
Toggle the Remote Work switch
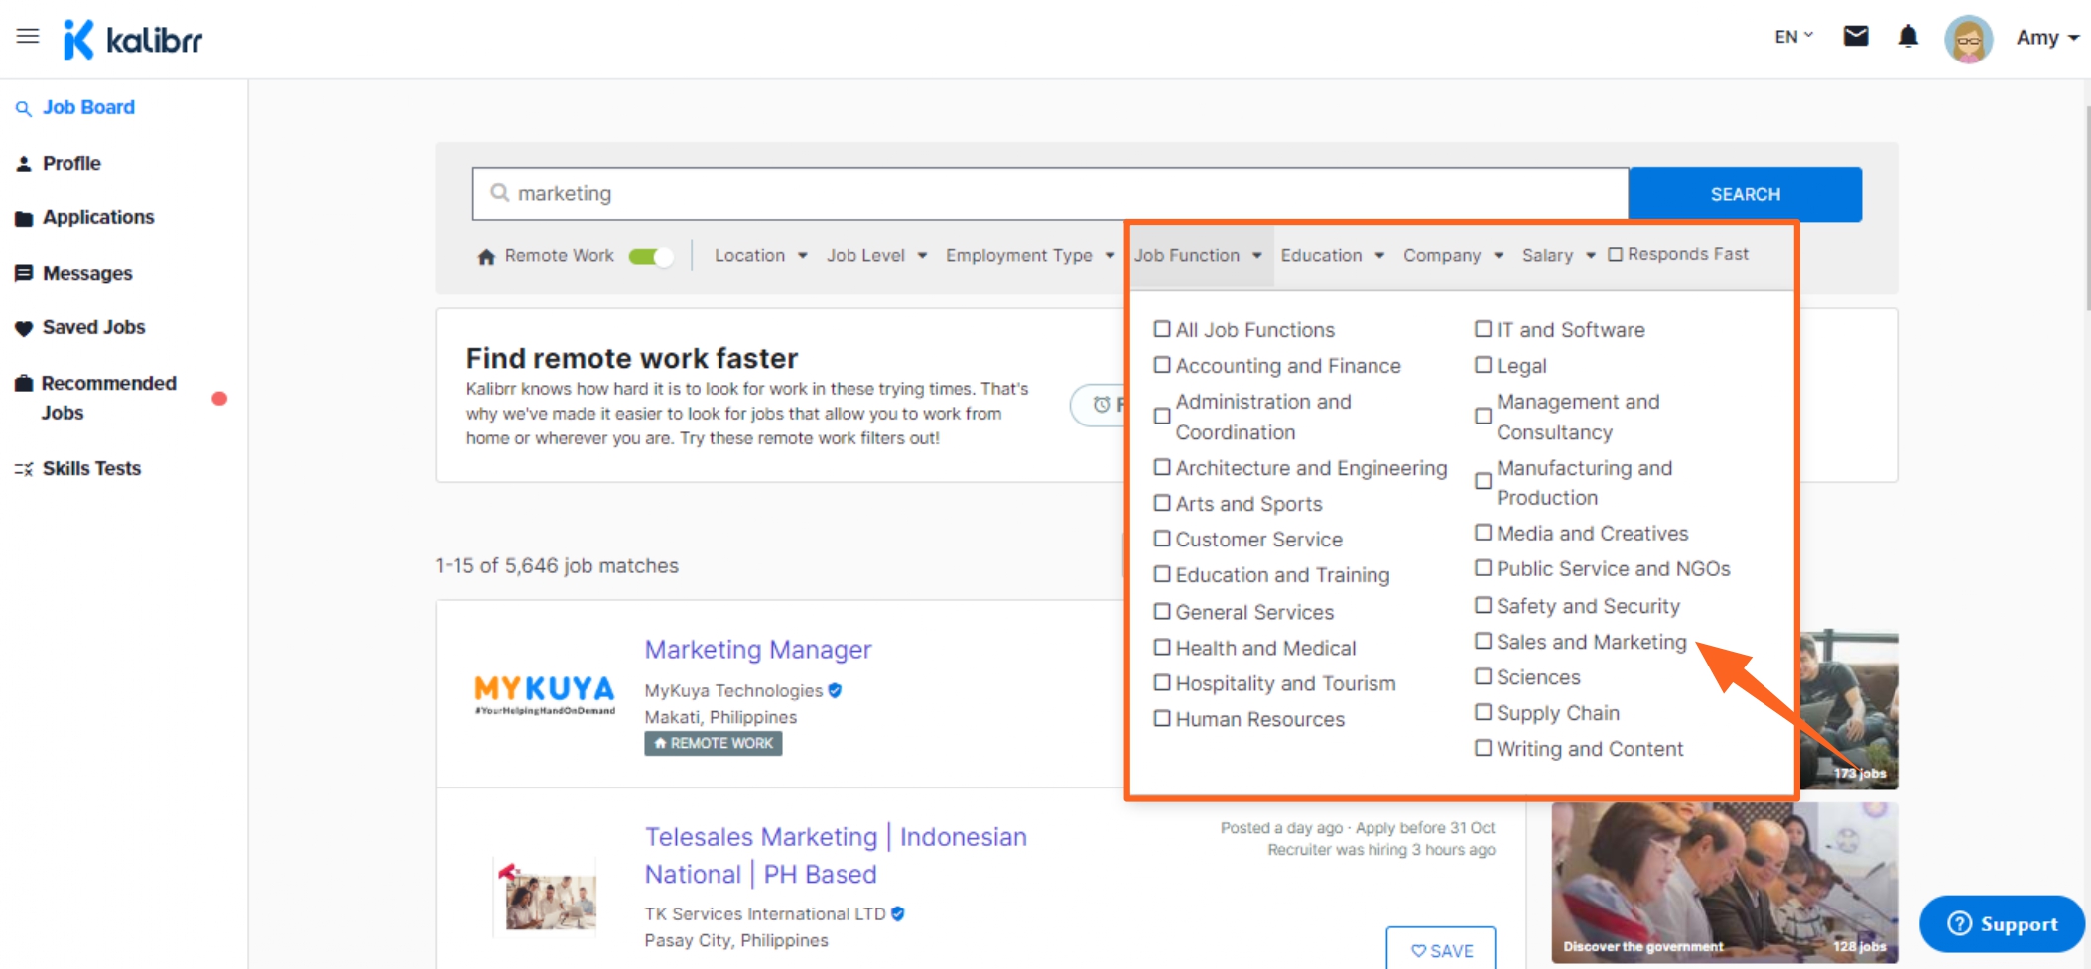click(651, 257)
